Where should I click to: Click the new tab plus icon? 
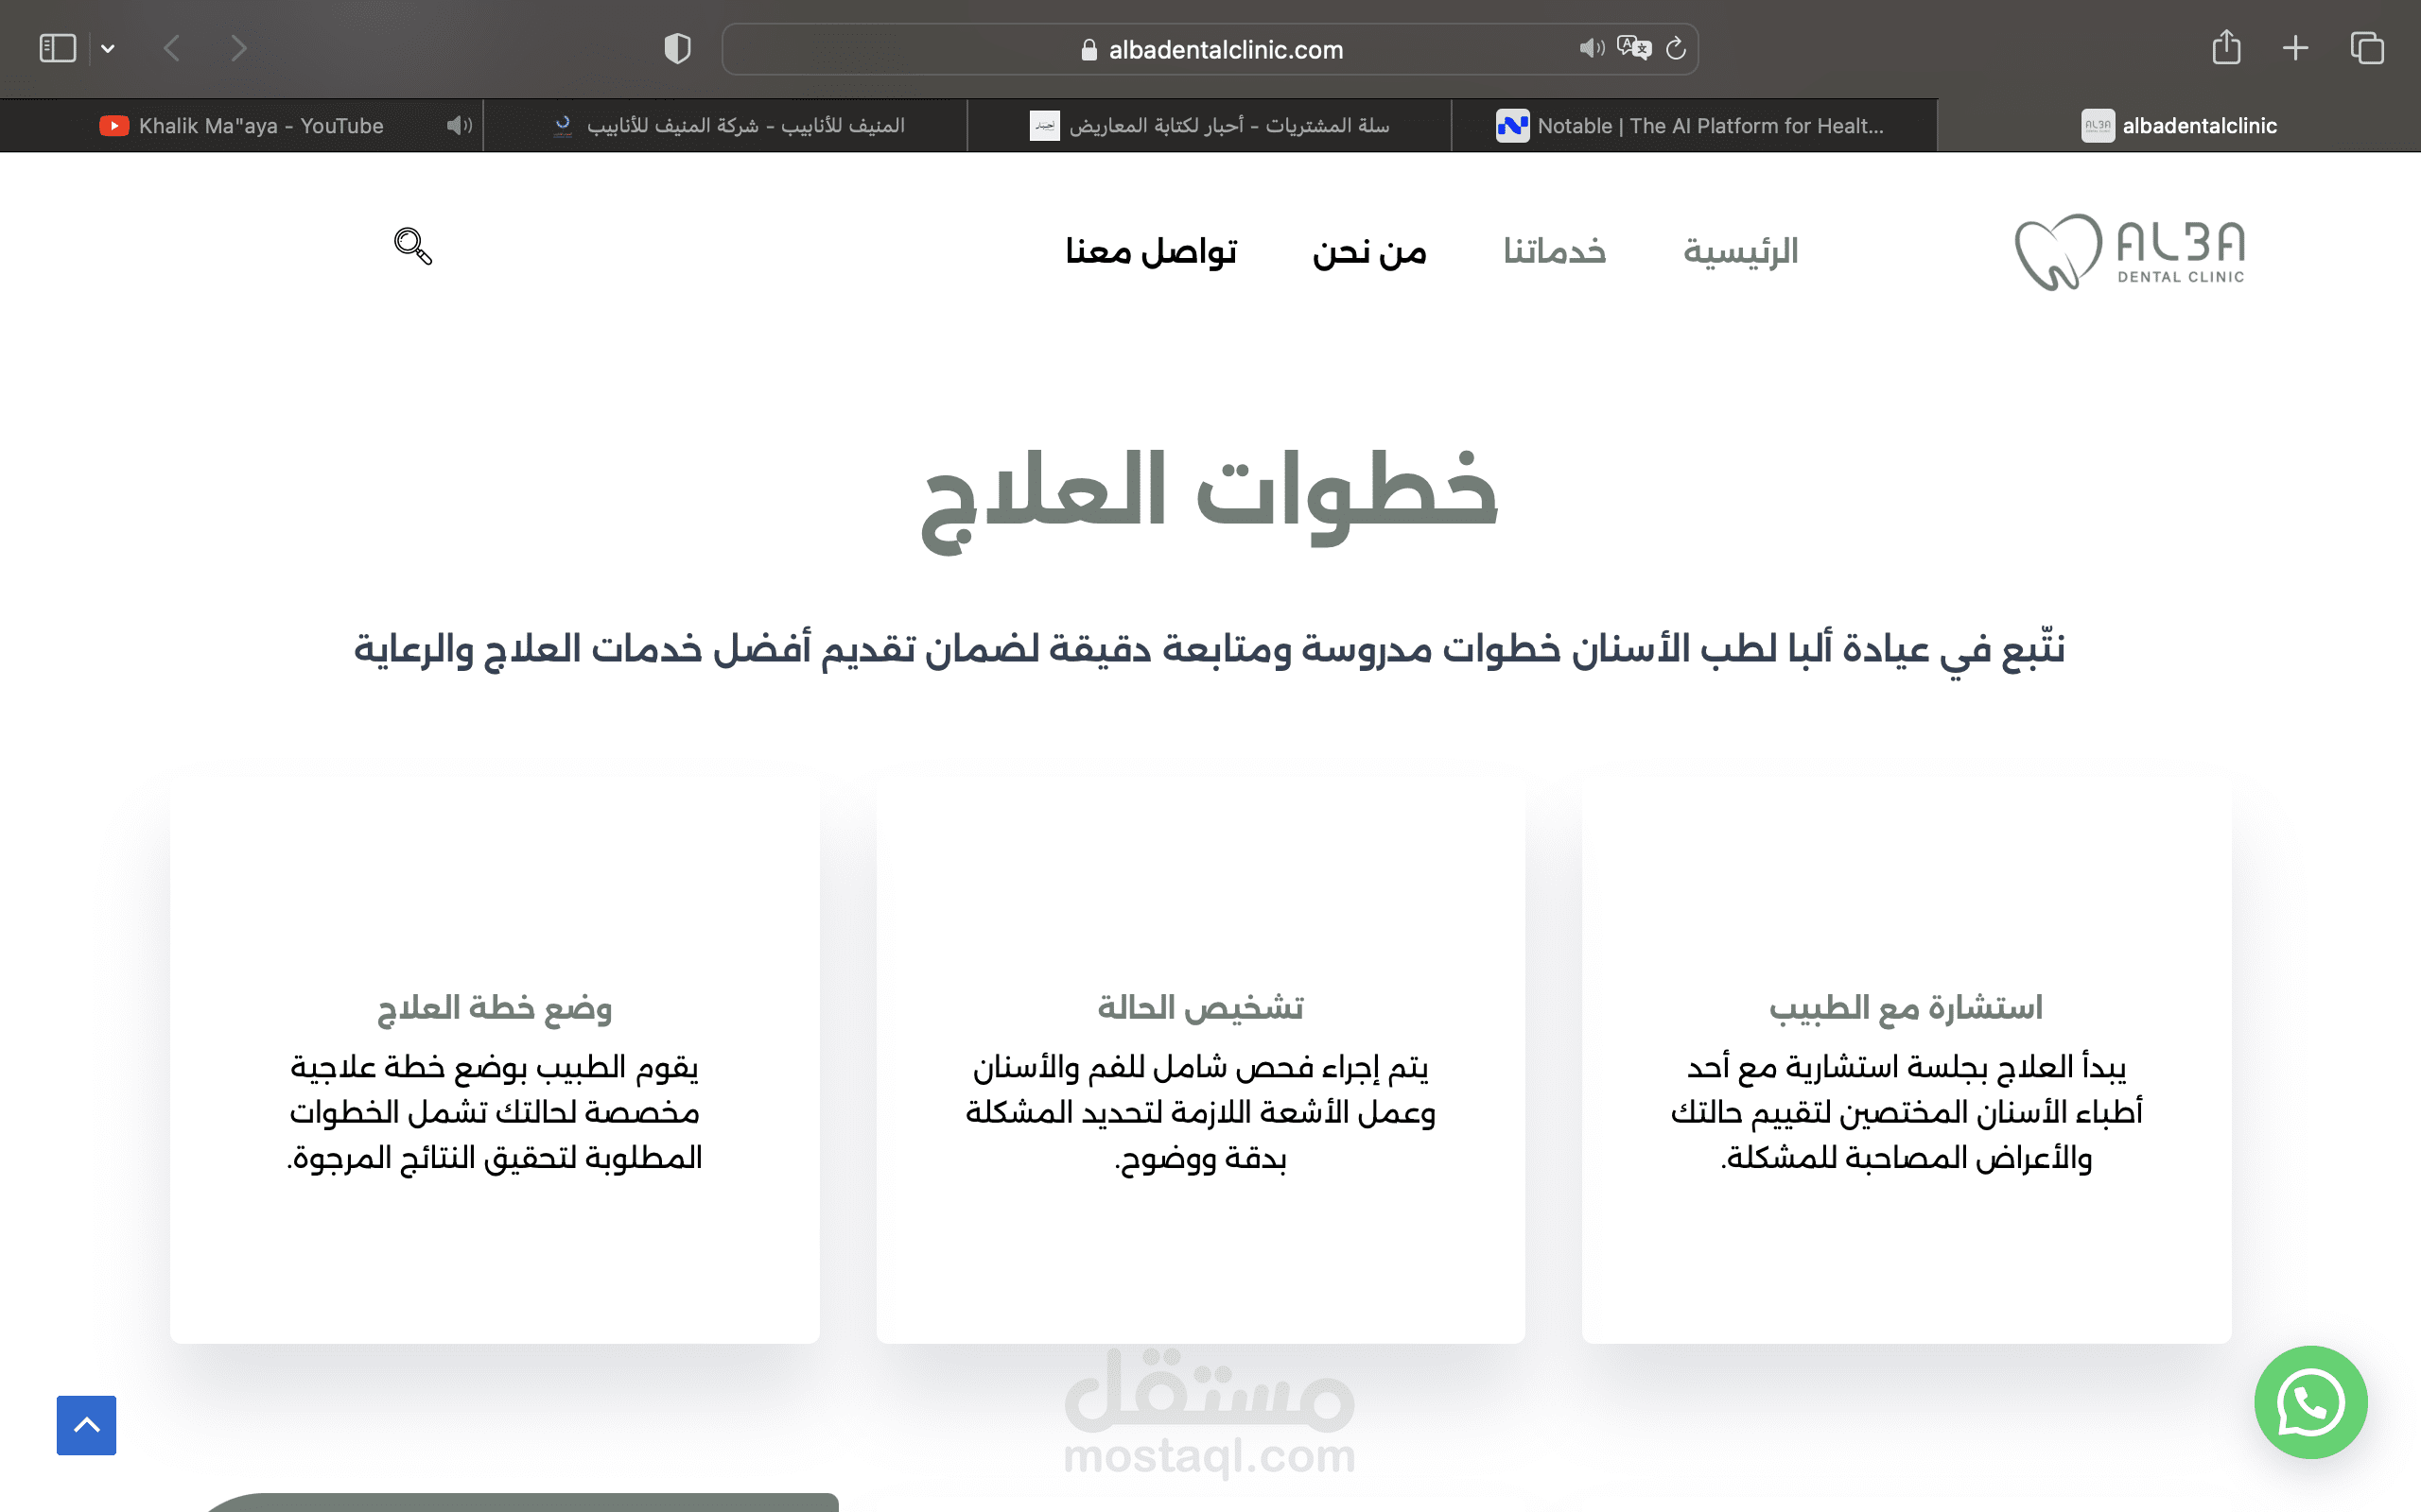coord(2296,48)
